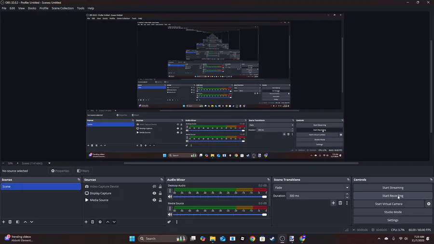Viewport: 434px width, 244px height.
Task: Open advanced audio properties gears icon
Action: pyautogui.click(x=169, y=222)
